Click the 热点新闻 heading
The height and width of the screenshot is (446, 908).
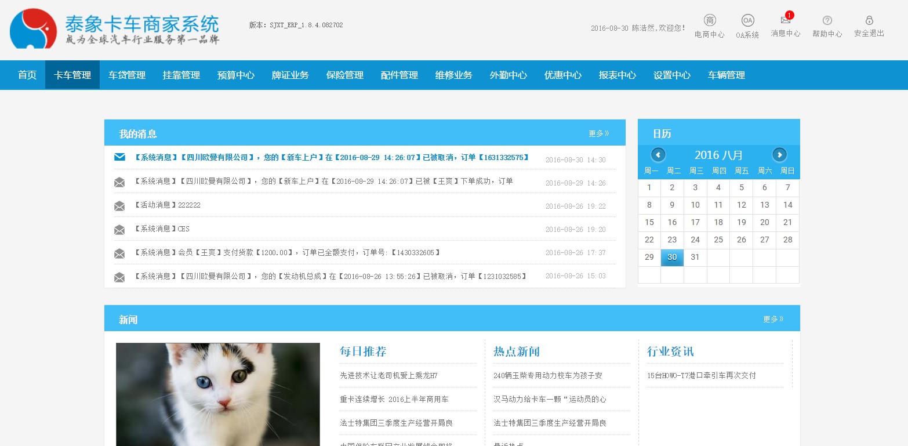pos(517,351)
